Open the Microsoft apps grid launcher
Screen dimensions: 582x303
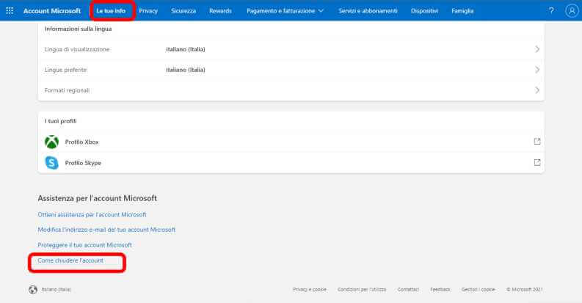(x=10, y=11)
